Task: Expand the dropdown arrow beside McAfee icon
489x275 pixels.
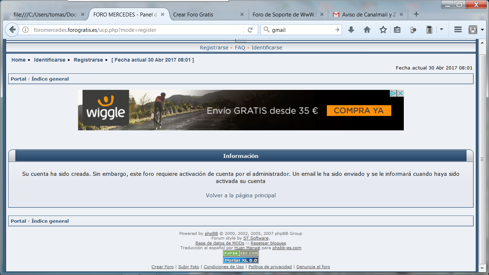Action: (482, 30)
